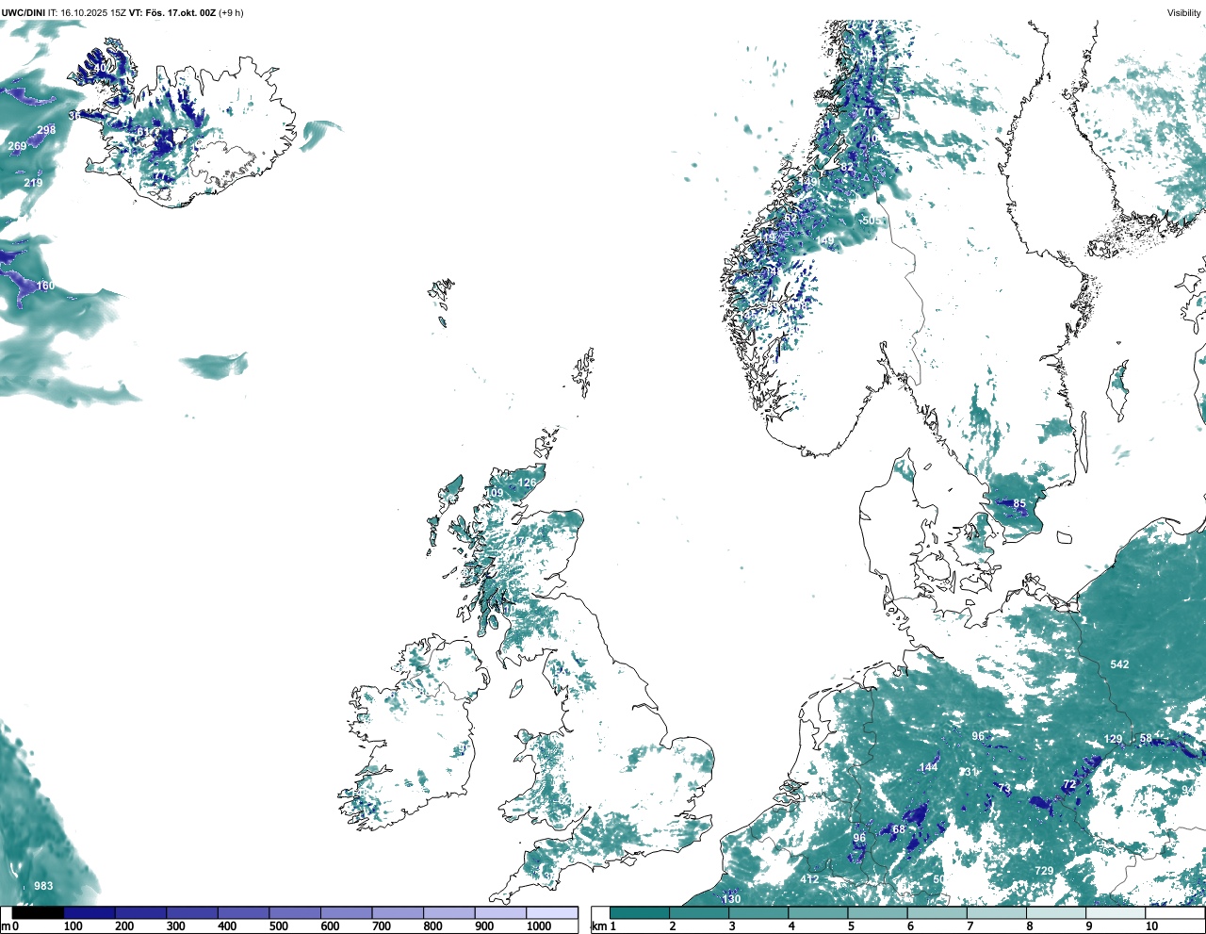
Task: Click the "68" value on dark blue patch
Action: point(899,829)
